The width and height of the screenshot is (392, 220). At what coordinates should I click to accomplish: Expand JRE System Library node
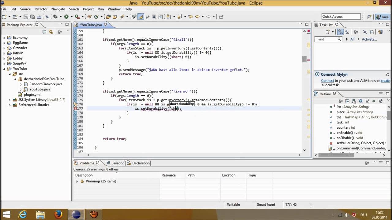coord(9,100)
